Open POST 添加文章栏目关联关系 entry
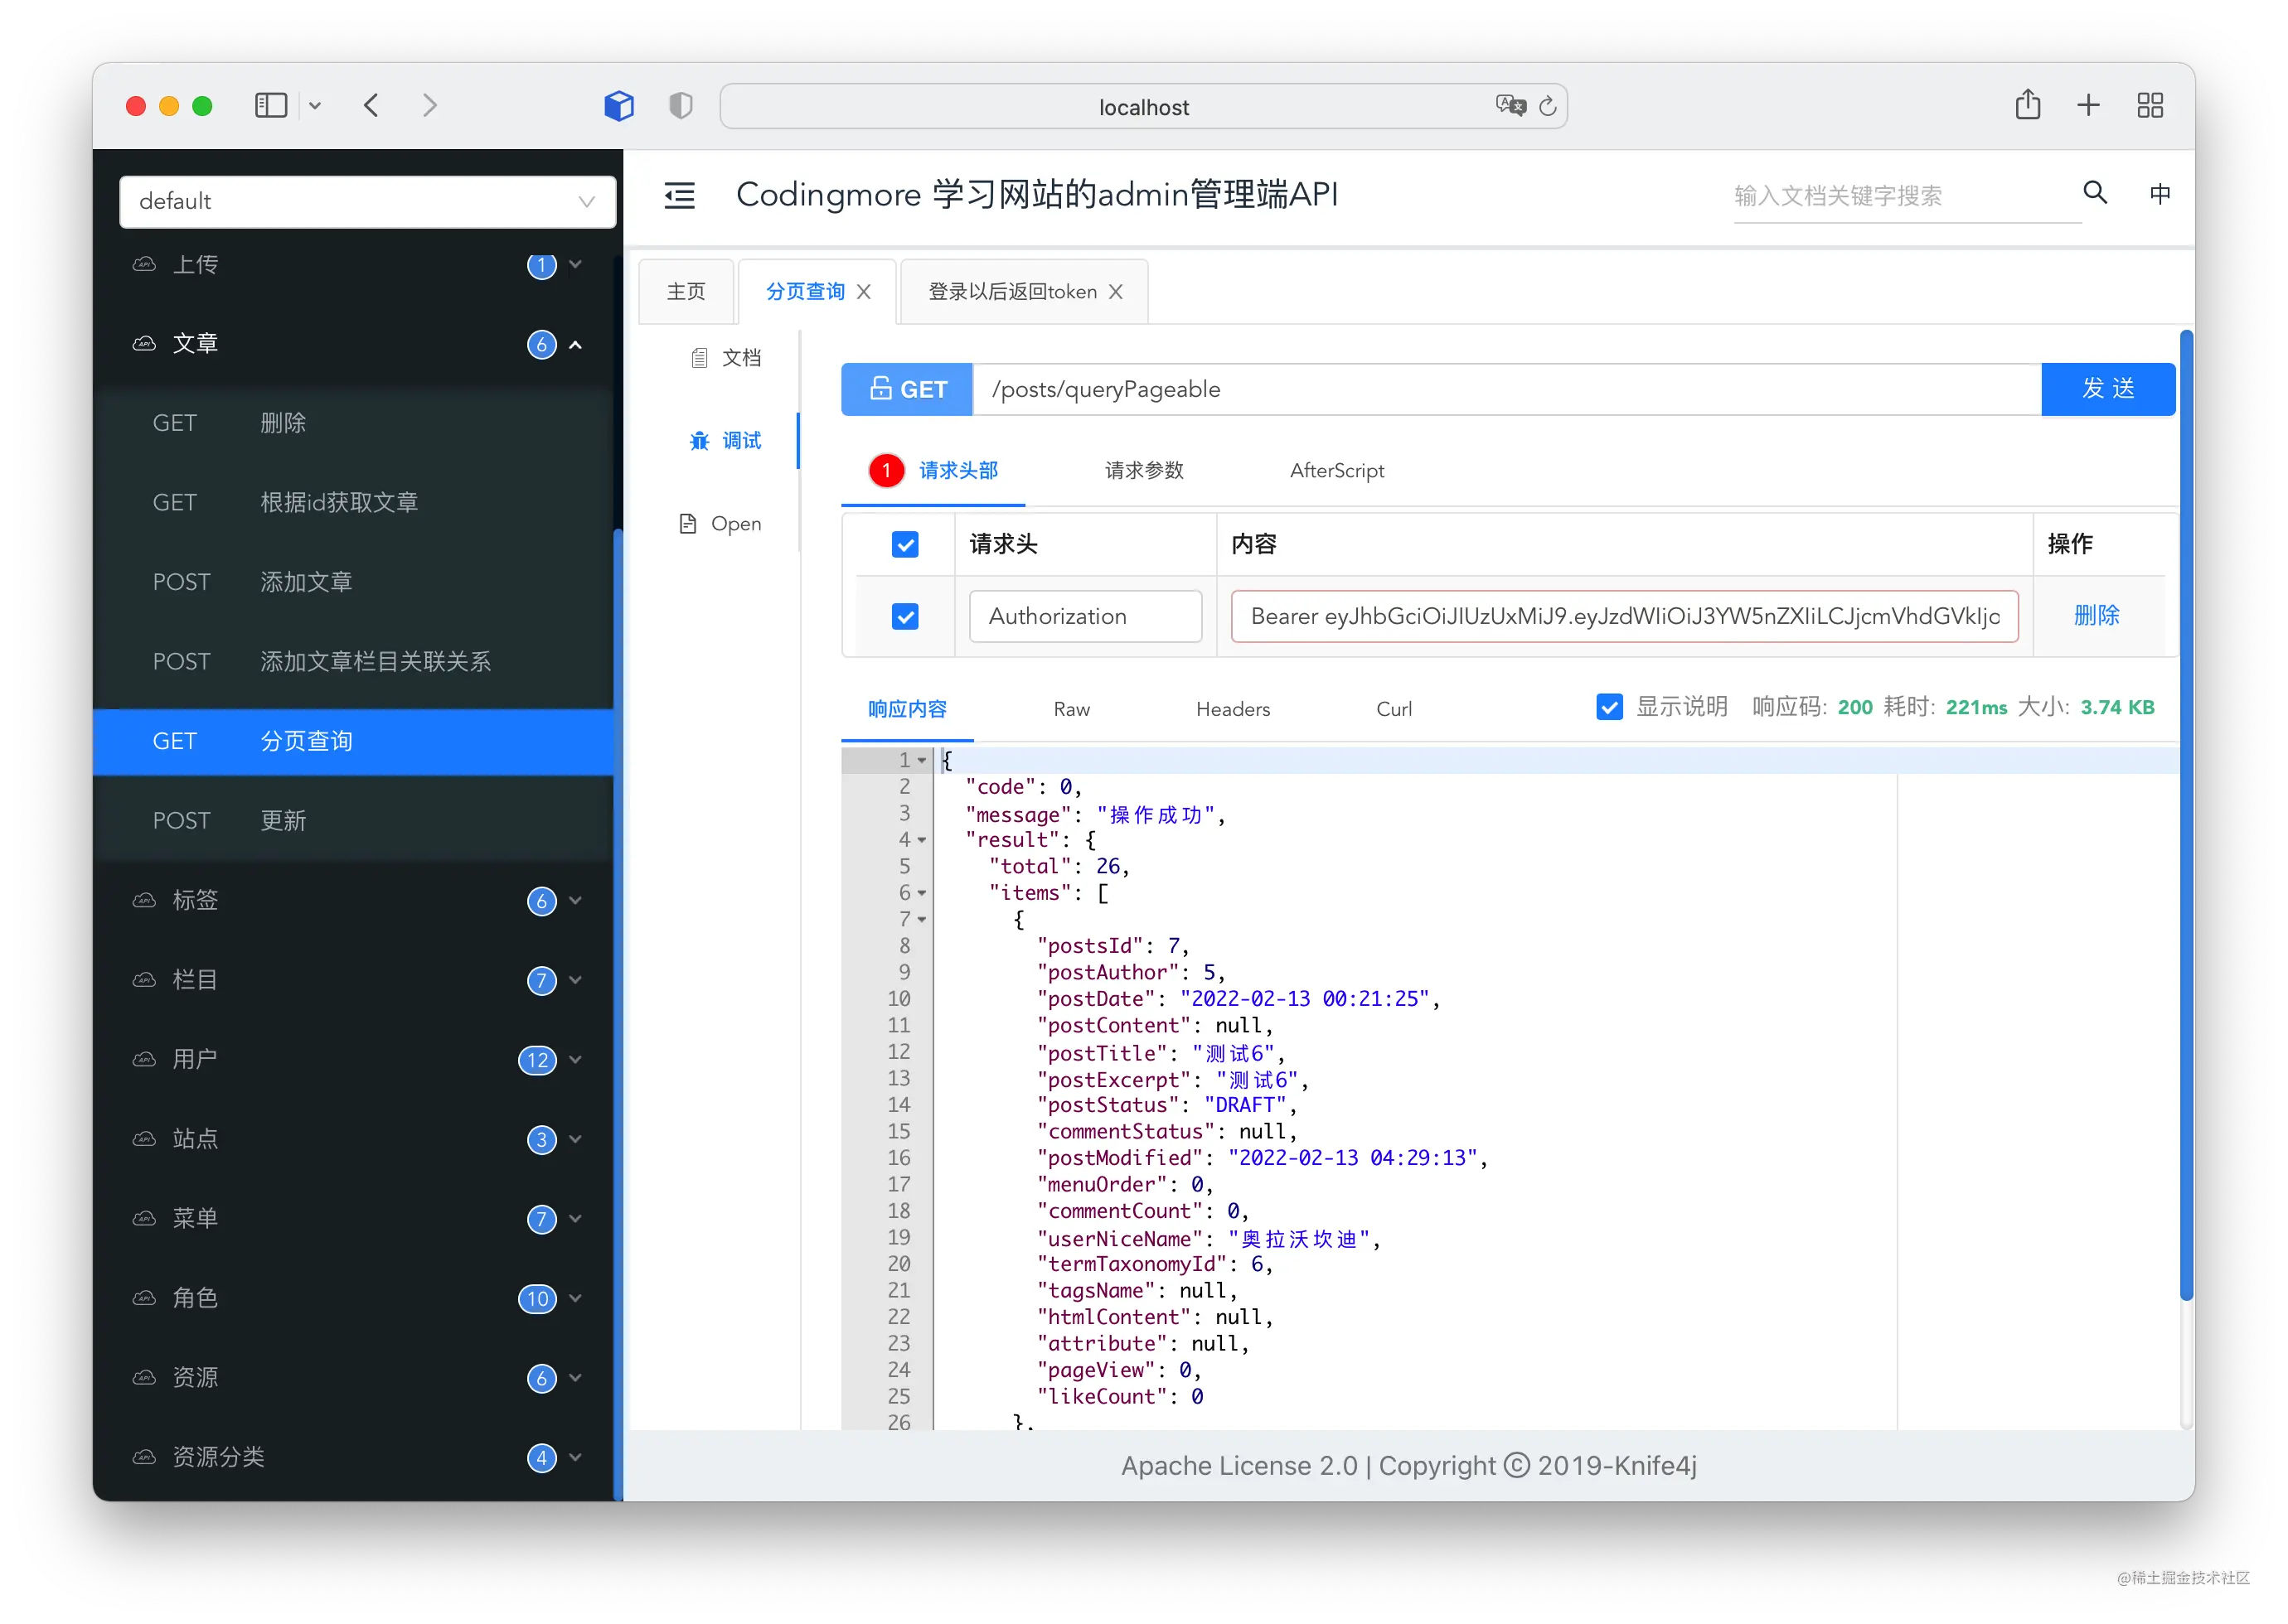 [353, 662]
